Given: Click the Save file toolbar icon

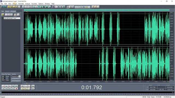Looking at the screenshot, I should point(14,7).
